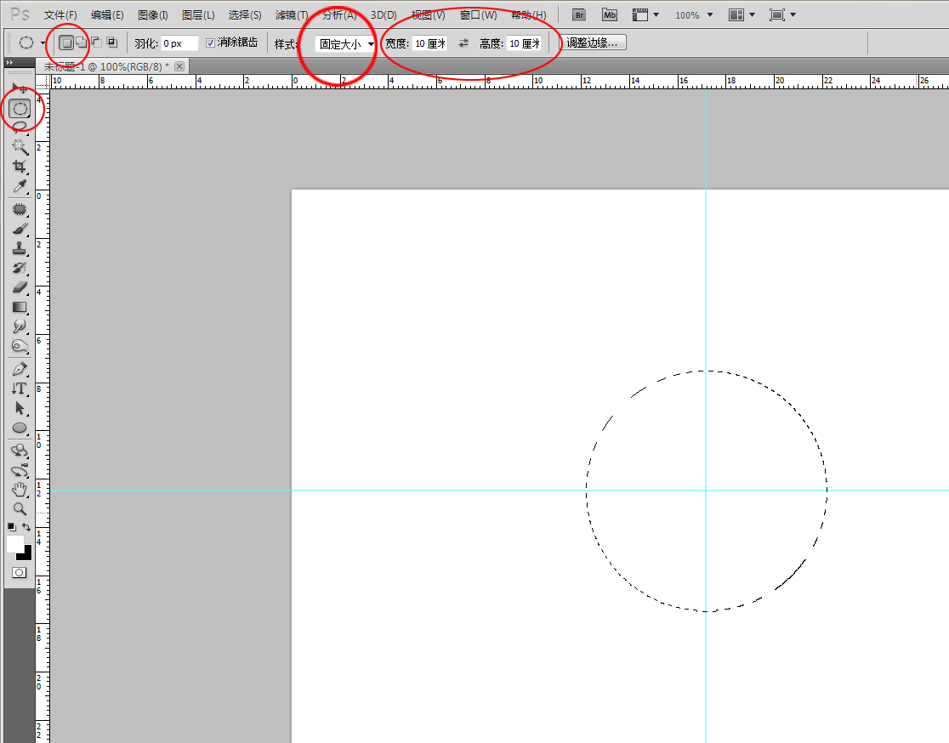The width and height of the screenshot is (949, 743).
Task: Click the 调整边缘... button
Action: (x=592, y=43)
